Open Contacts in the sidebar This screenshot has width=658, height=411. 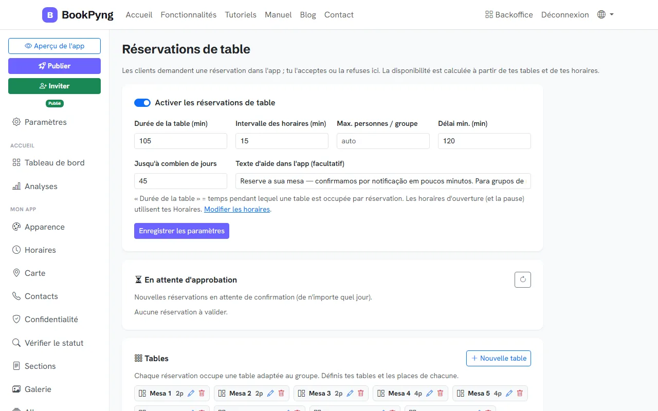click(54, 296)
